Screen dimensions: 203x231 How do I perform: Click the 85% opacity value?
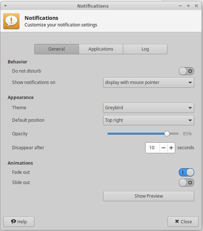pos(187,134)
